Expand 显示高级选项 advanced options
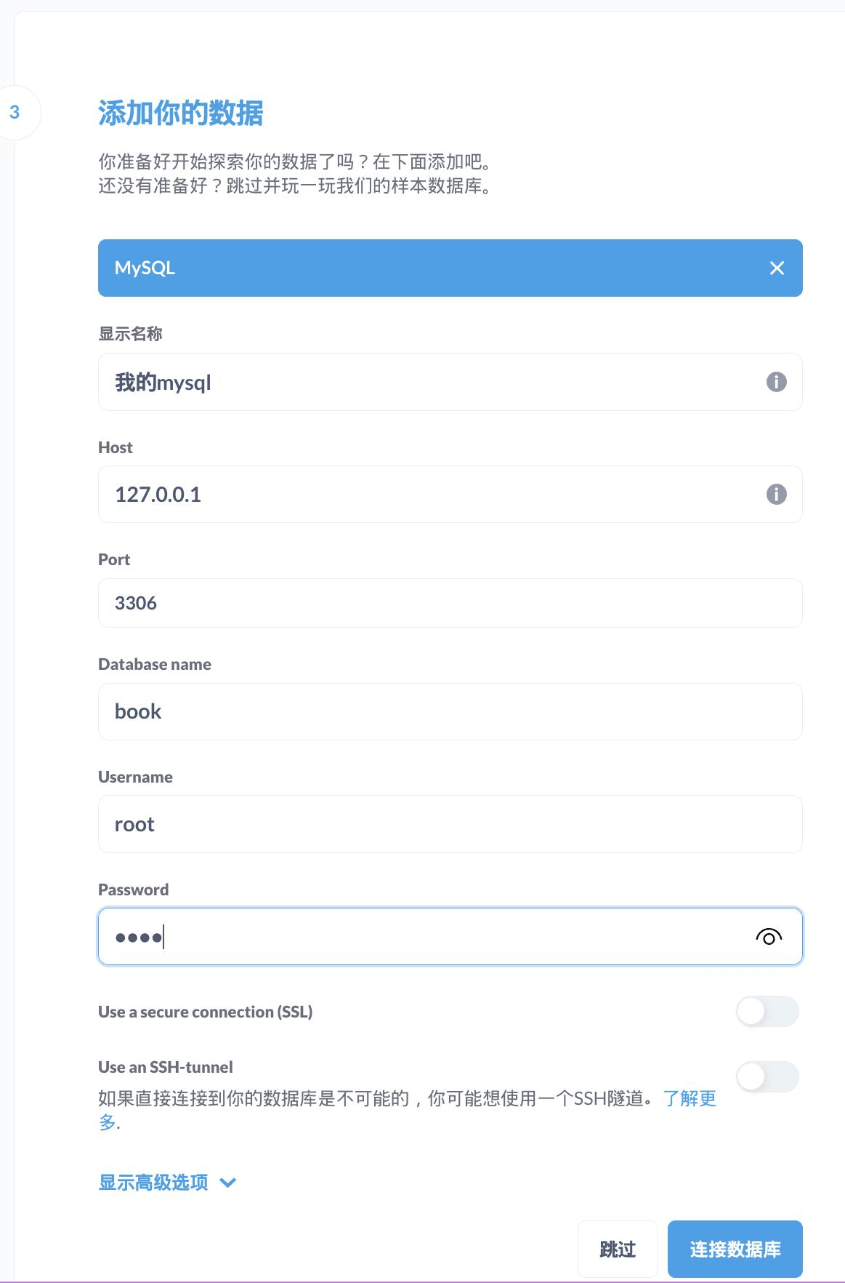845x1283 pixels. [x=153, y=1183]
